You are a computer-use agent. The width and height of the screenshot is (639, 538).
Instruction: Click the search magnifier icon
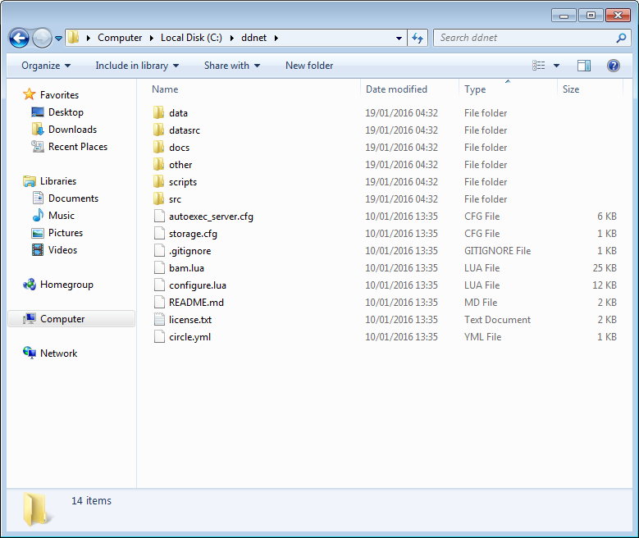pyautogui.click(x=621, y=38)
